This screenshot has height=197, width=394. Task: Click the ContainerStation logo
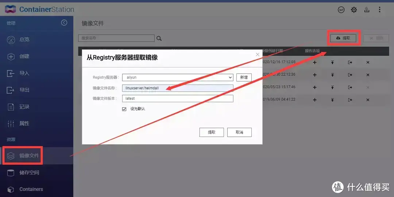[39, 9]
